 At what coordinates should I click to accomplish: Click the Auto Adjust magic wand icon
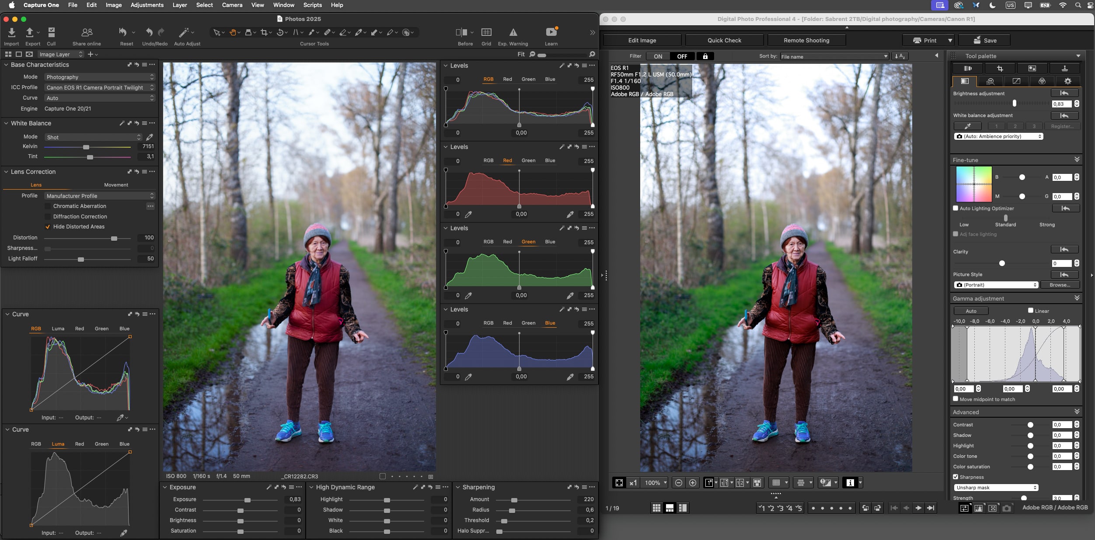point(184,32)
